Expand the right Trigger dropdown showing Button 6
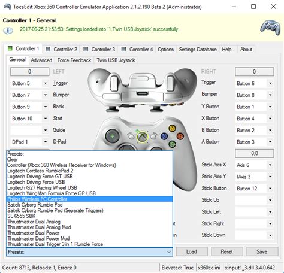284x273 pixels. [x=270, y=83]
